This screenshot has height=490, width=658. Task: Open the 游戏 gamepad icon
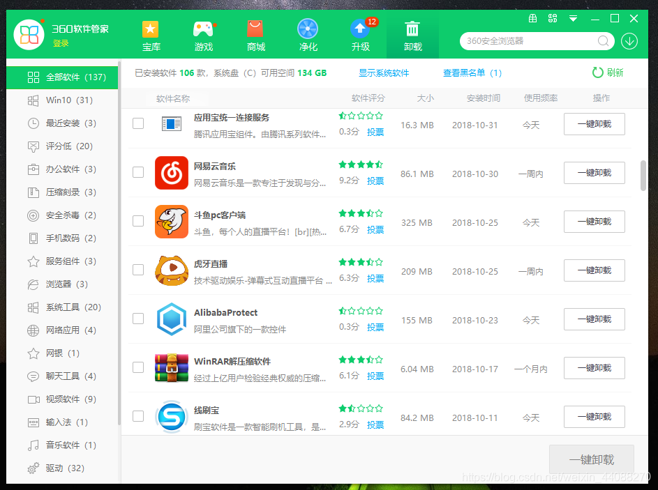click(x=203, y=29)
